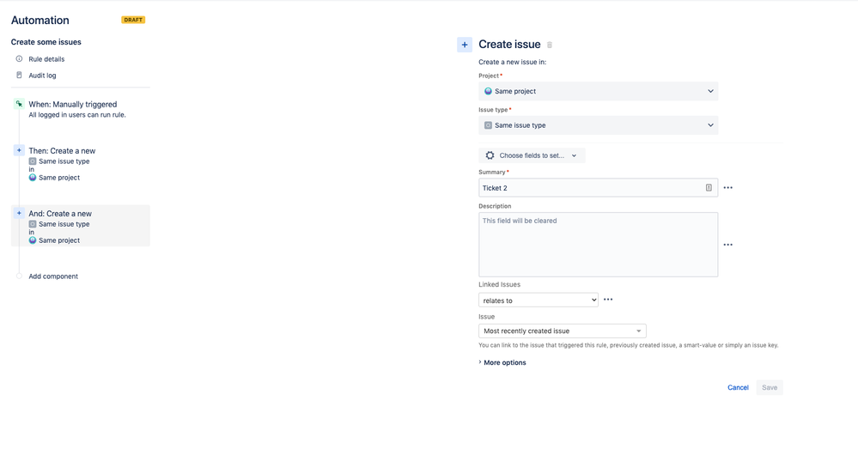Click the info icon beside Rule details

(19, 59)
